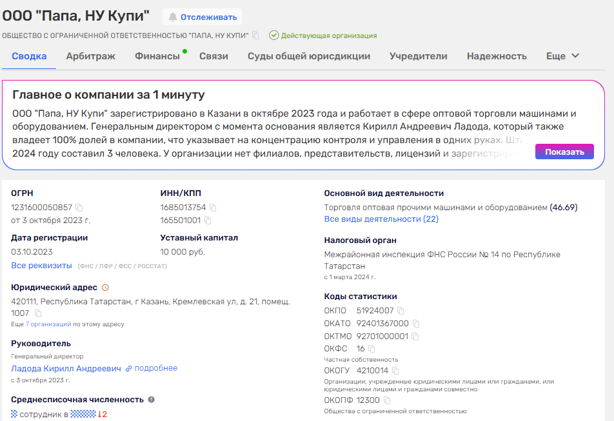Open the Финансы tab
This screenshot has width=614, height=421.
[157, 56]
